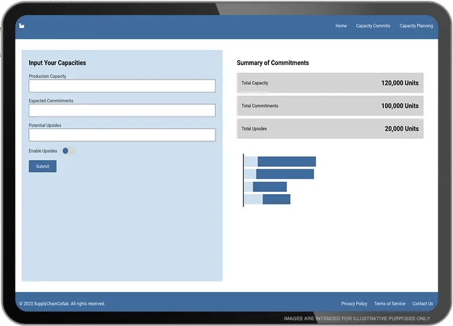Open Terms of Service in footer
Image resolution: width=453 pixels, height=326 pixels.
tap(389, 303)
